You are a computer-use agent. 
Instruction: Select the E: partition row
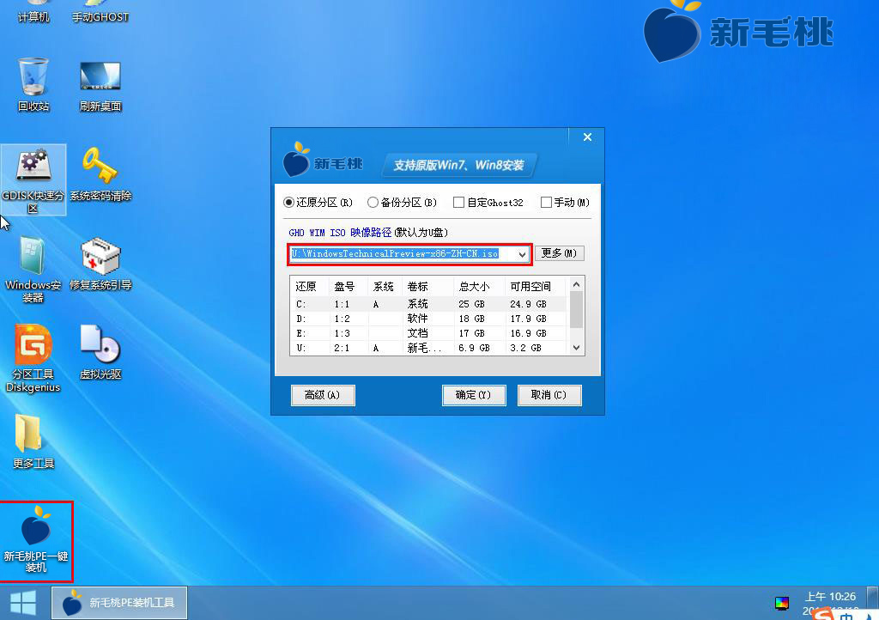(429, 333)
